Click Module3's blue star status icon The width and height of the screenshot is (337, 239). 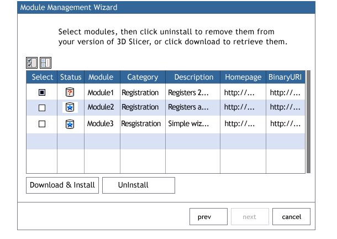[x=70, y=124]
